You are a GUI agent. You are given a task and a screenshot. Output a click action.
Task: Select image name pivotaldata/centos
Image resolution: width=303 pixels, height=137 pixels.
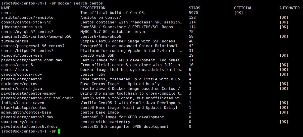click(x=22, y=79)
